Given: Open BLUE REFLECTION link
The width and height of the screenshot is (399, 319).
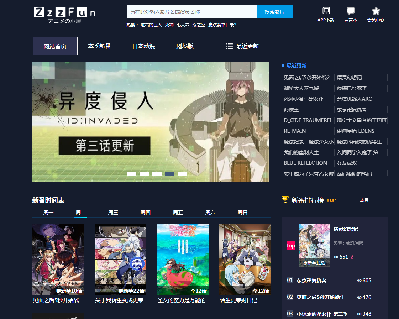Looking at the screenshot, I should point(305,163).
